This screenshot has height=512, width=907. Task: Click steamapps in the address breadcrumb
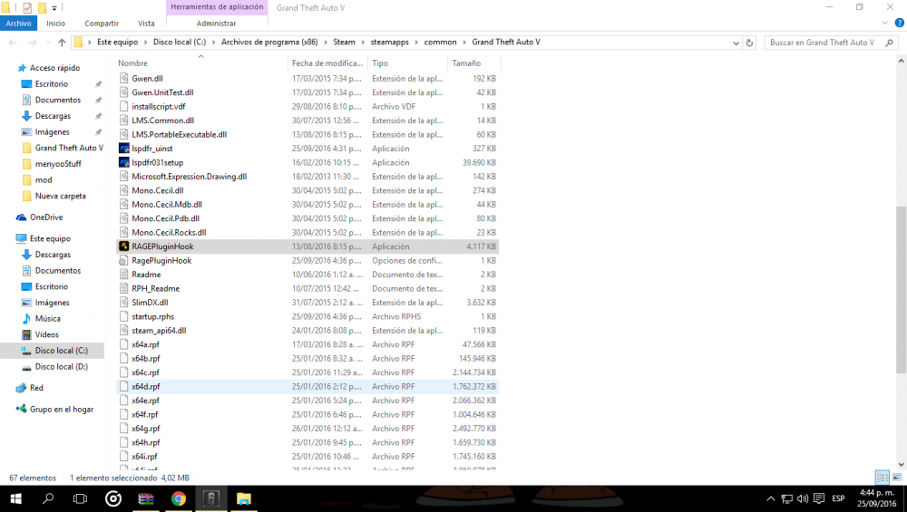(389, 43)
